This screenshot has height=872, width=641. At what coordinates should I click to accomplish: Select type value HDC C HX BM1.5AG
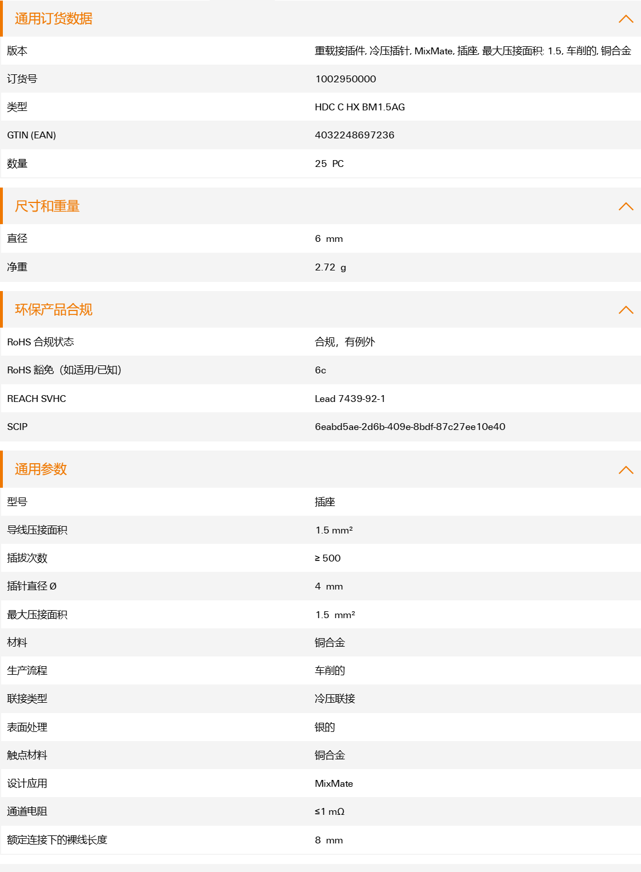360,107
